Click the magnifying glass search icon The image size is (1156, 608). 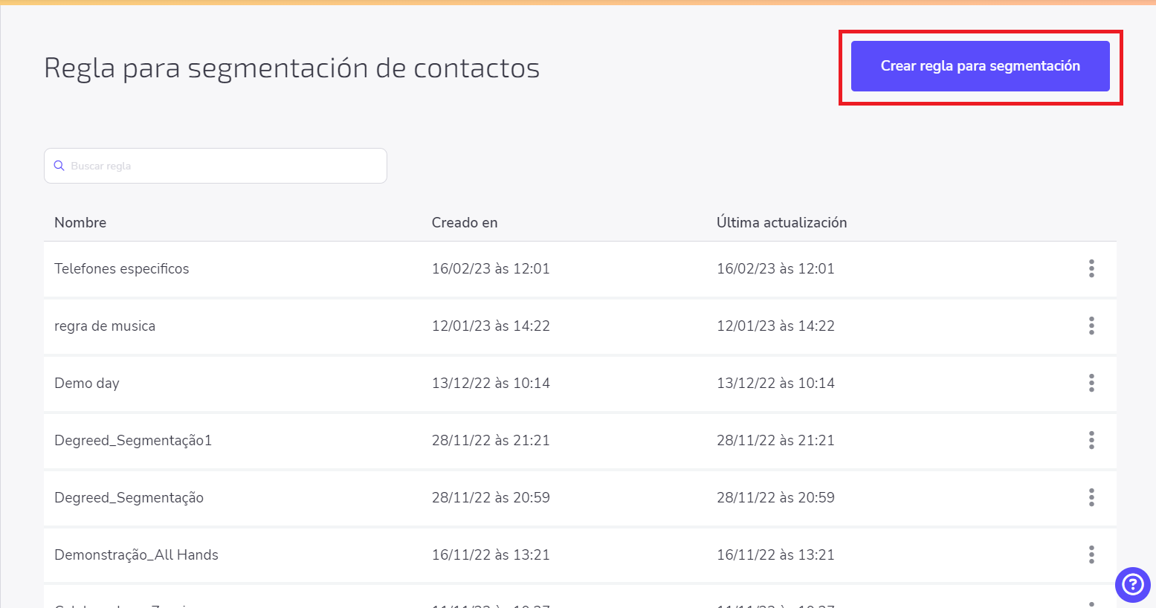(59, 165)
